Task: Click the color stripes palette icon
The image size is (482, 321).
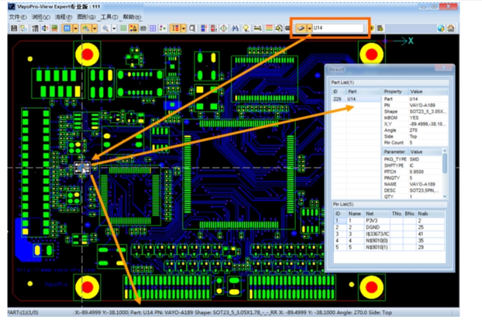Action: (269, 28)
